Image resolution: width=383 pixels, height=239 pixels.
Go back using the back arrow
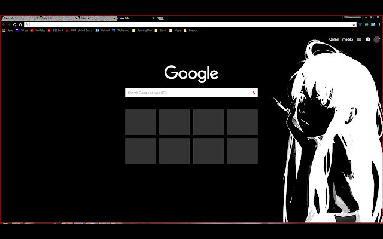click(4, 24)
